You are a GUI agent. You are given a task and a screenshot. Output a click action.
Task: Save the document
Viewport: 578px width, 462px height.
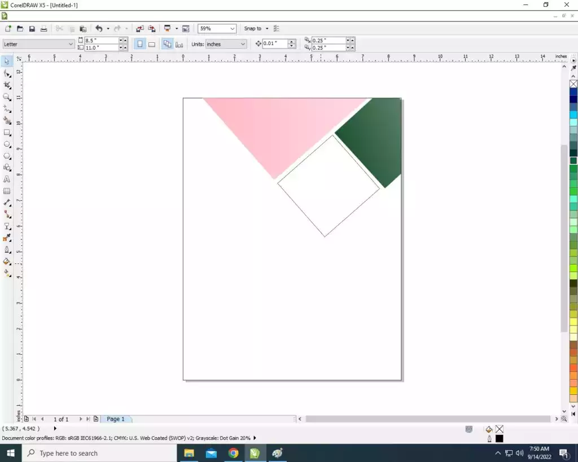coord(32,28)
